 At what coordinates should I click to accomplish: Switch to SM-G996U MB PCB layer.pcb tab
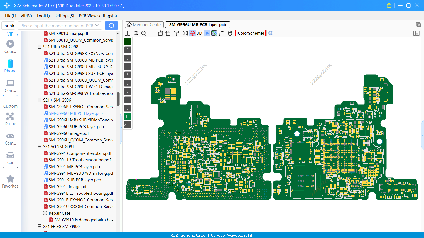pyautogui.click(x=198, y=25)
